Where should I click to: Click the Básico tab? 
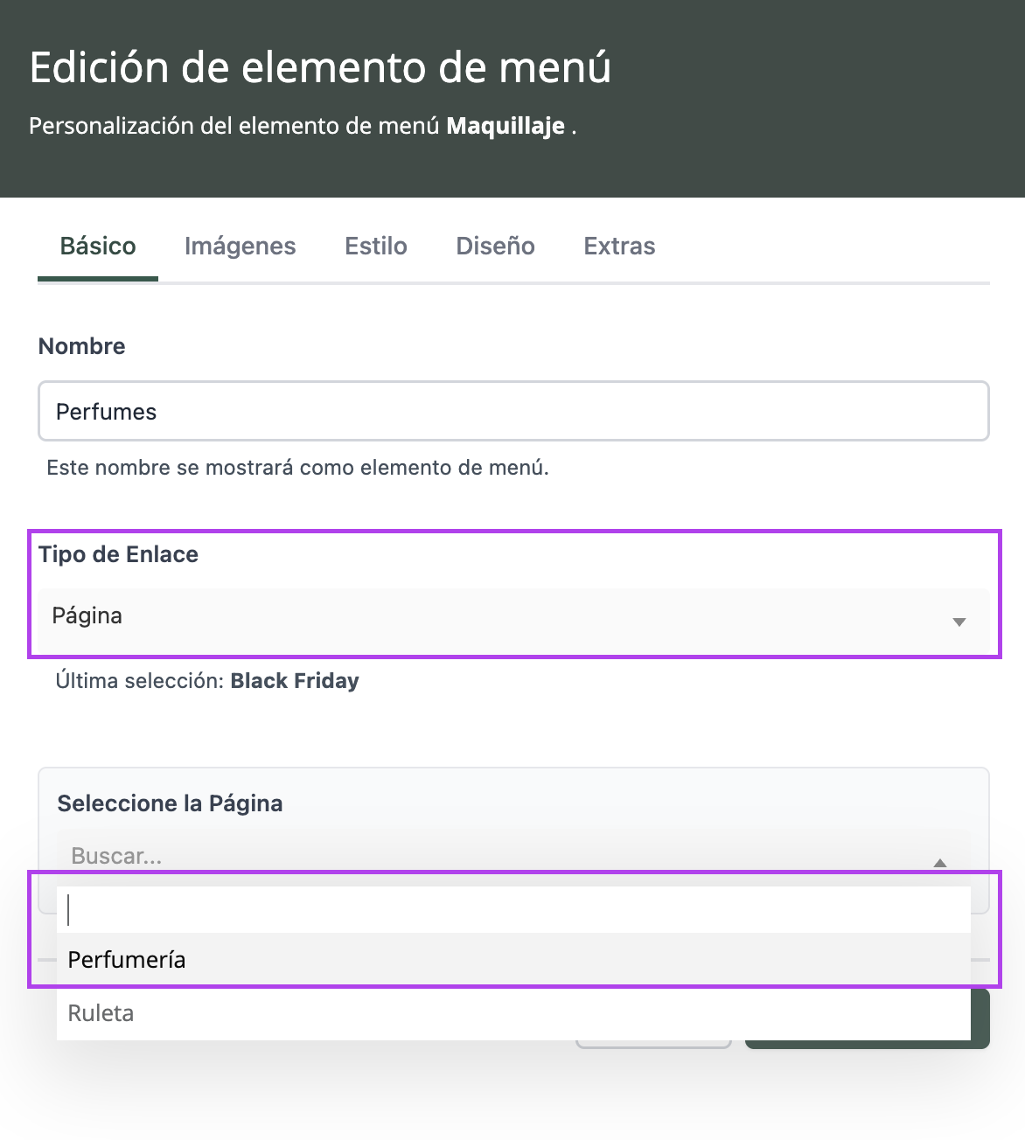click(x=98, y=247)
